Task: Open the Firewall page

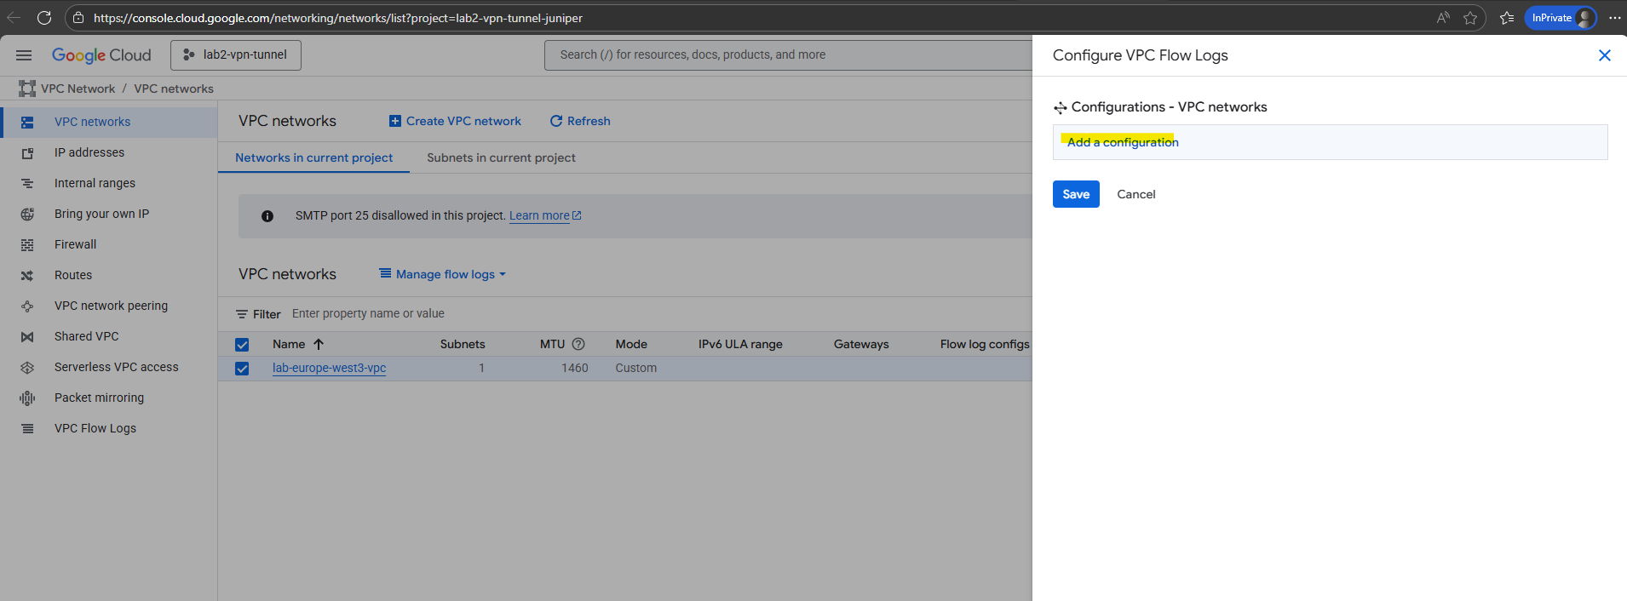Action: click(75, 244)
